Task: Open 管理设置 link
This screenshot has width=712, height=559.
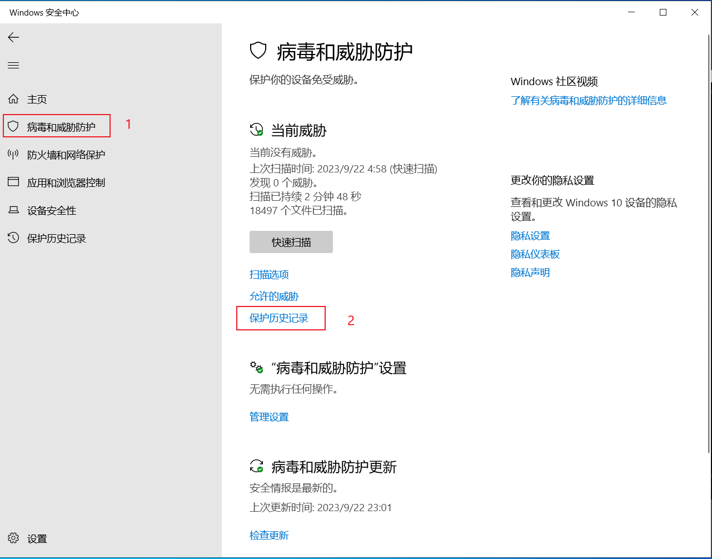Action: tap(269, 417)
